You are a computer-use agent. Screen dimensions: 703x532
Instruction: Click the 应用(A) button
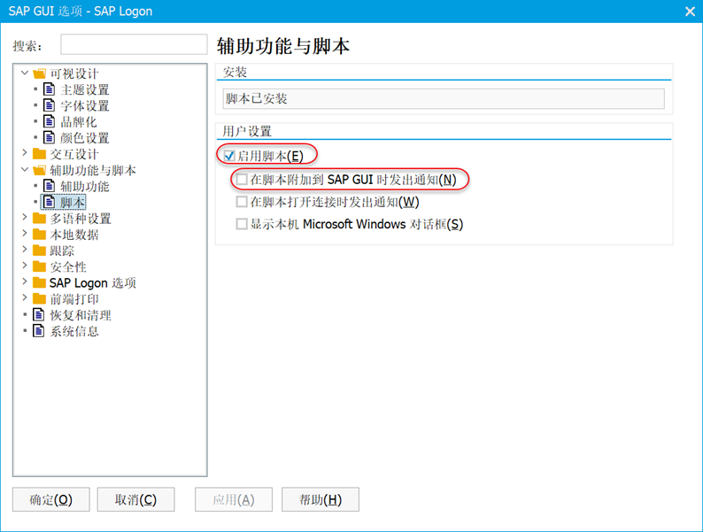[x=234, y=499]
